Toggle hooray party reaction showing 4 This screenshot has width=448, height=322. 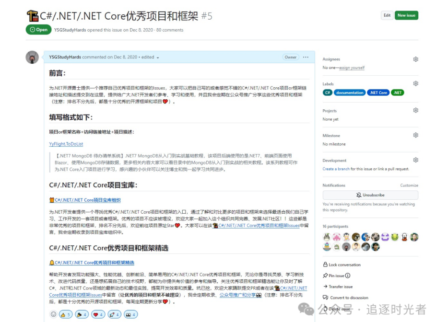click(x=82, y=315)
